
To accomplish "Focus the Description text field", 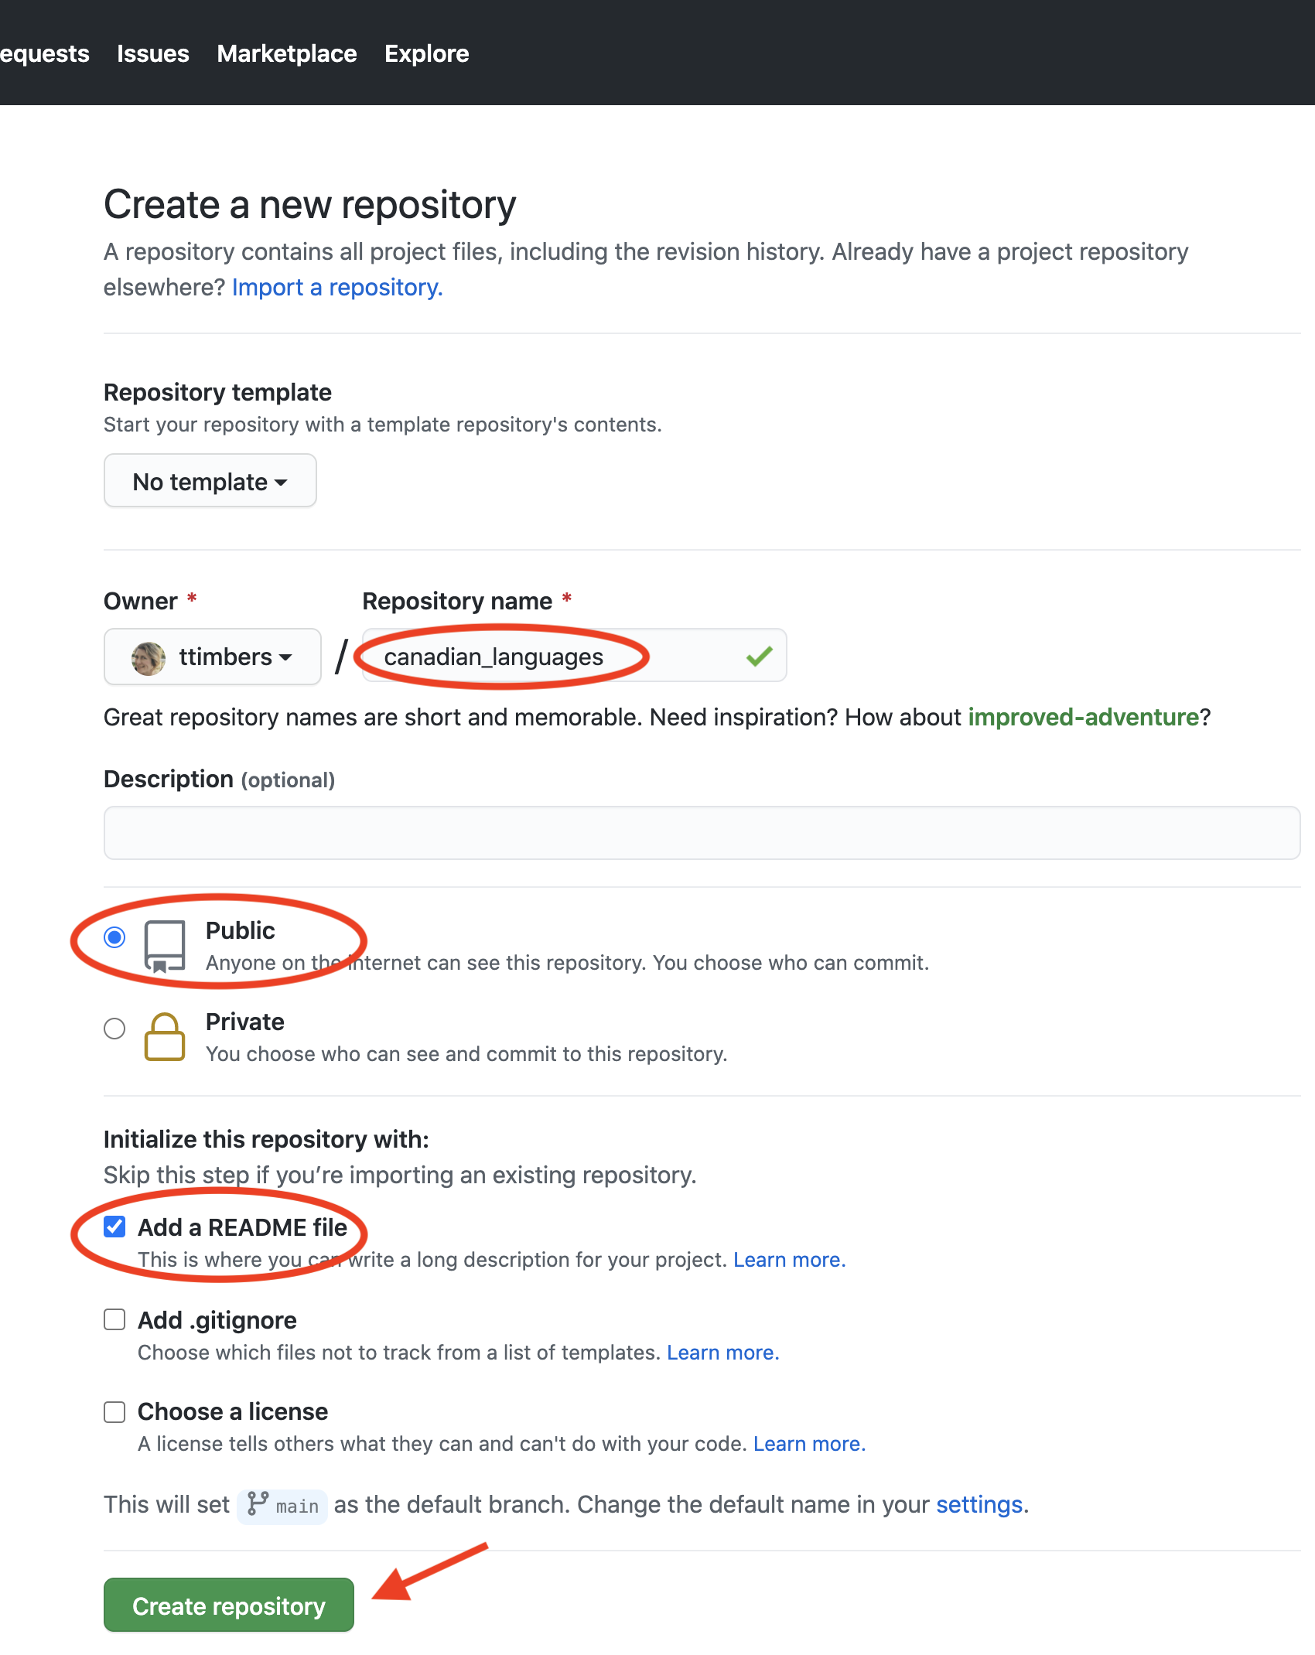I will 702,833.
